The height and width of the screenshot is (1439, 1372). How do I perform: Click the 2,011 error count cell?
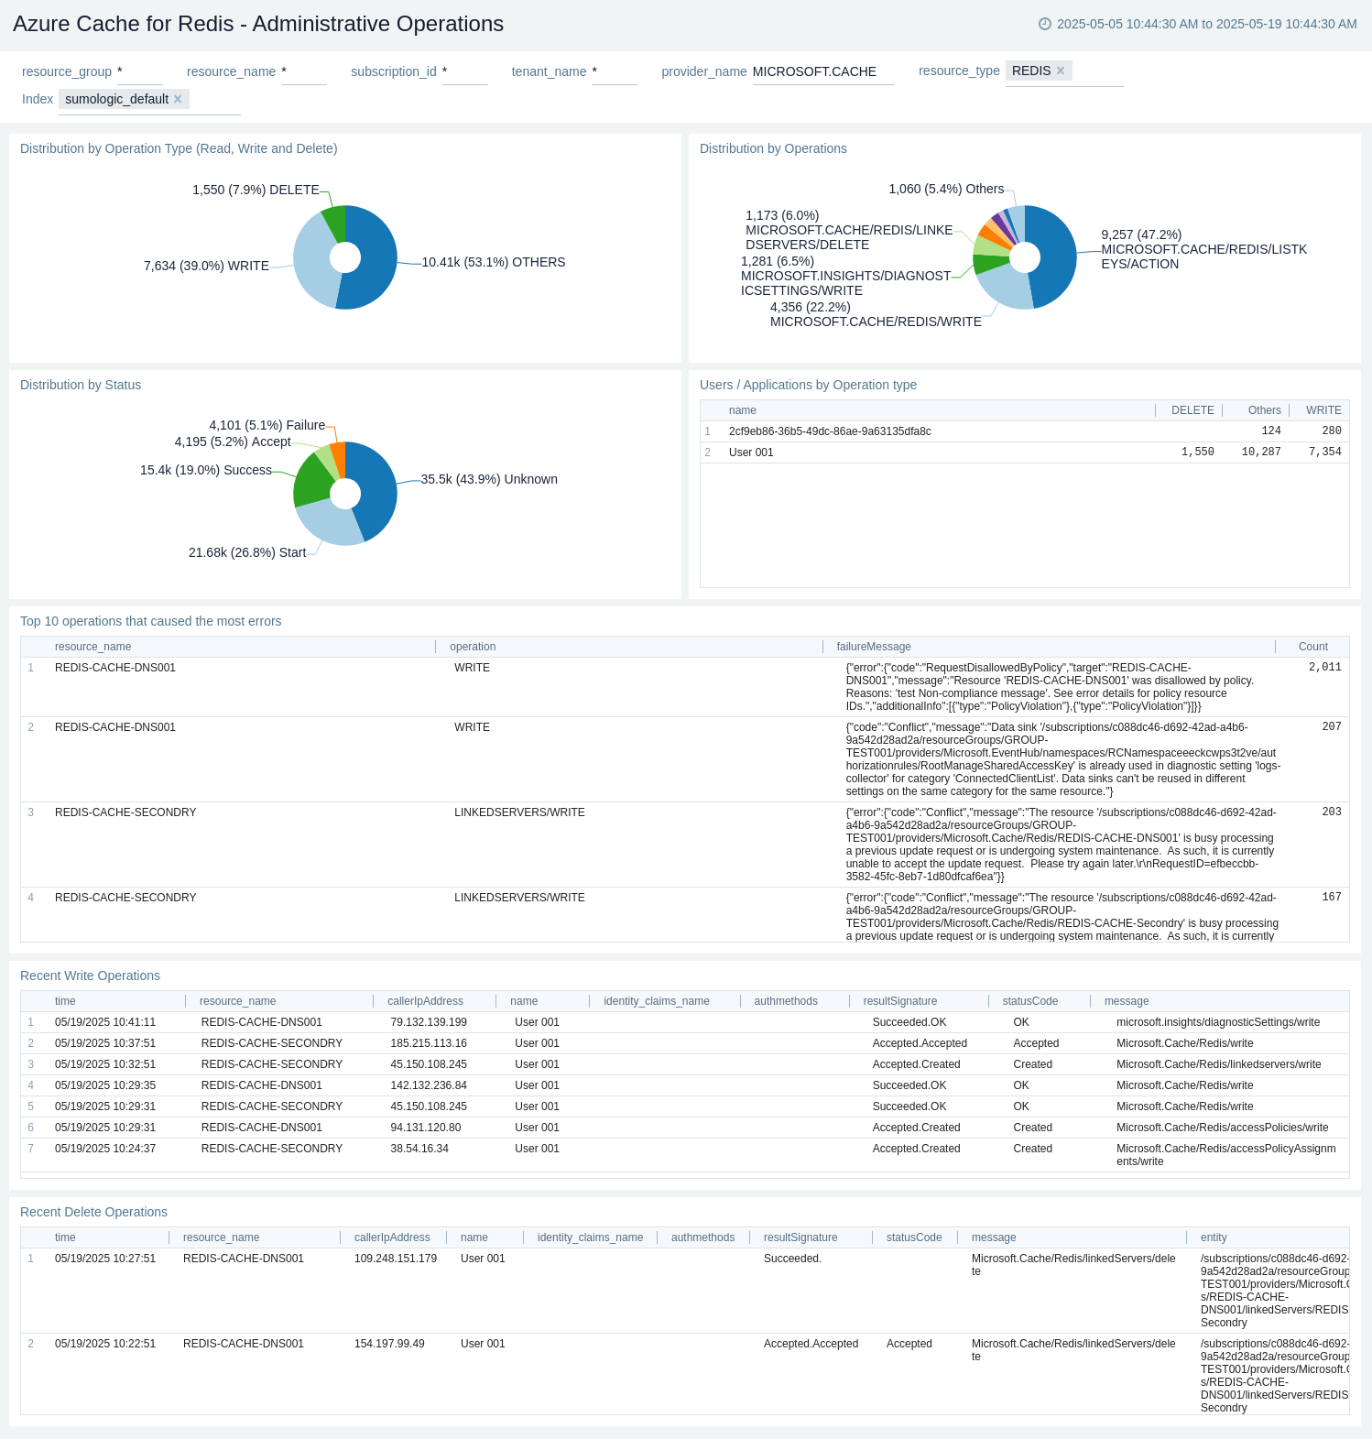1324,668
